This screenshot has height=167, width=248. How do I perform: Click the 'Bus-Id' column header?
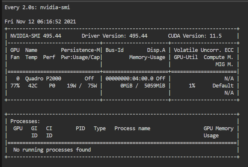114,50
